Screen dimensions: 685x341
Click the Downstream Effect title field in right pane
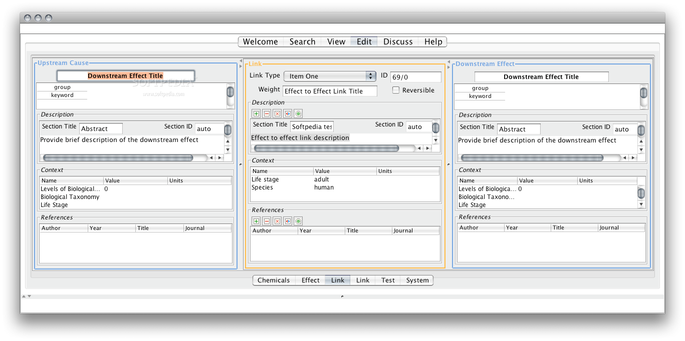[x=541, y=76]
